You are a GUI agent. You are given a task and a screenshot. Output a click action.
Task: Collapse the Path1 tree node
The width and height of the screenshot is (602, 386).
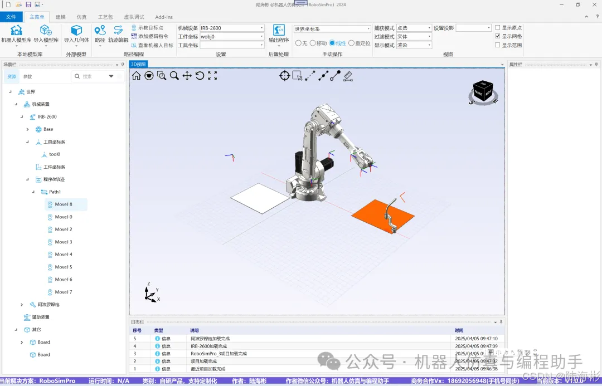pos(33,192)
